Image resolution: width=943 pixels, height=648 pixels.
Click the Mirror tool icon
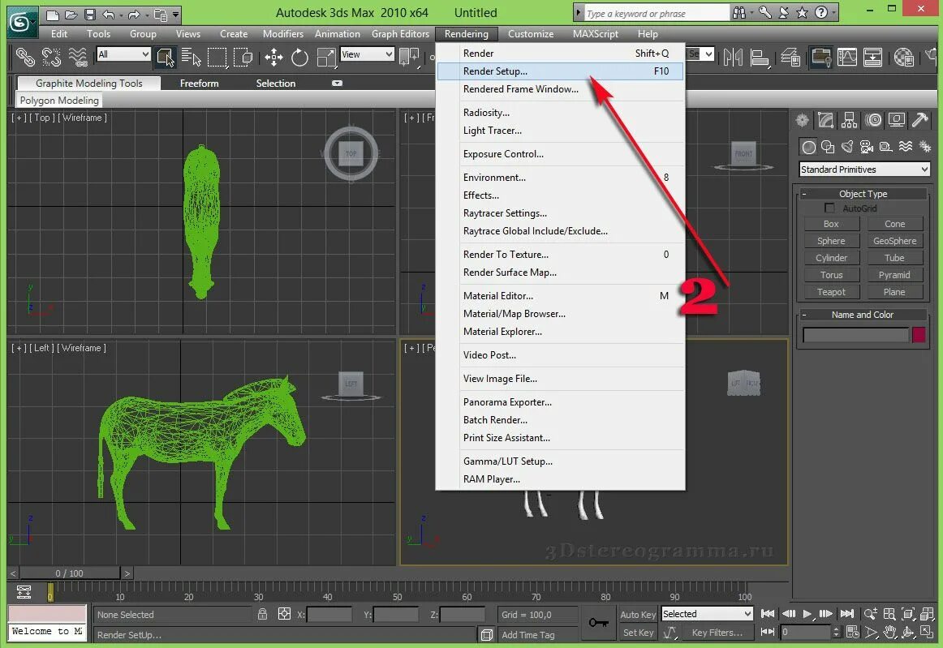pyautogui.click(x=733, y=57)
